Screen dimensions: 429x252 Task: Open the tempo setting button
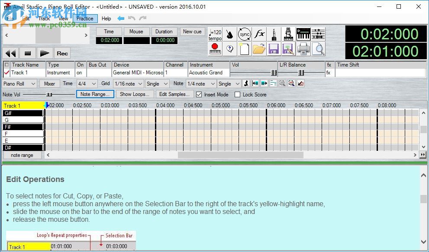pos(215,34)
